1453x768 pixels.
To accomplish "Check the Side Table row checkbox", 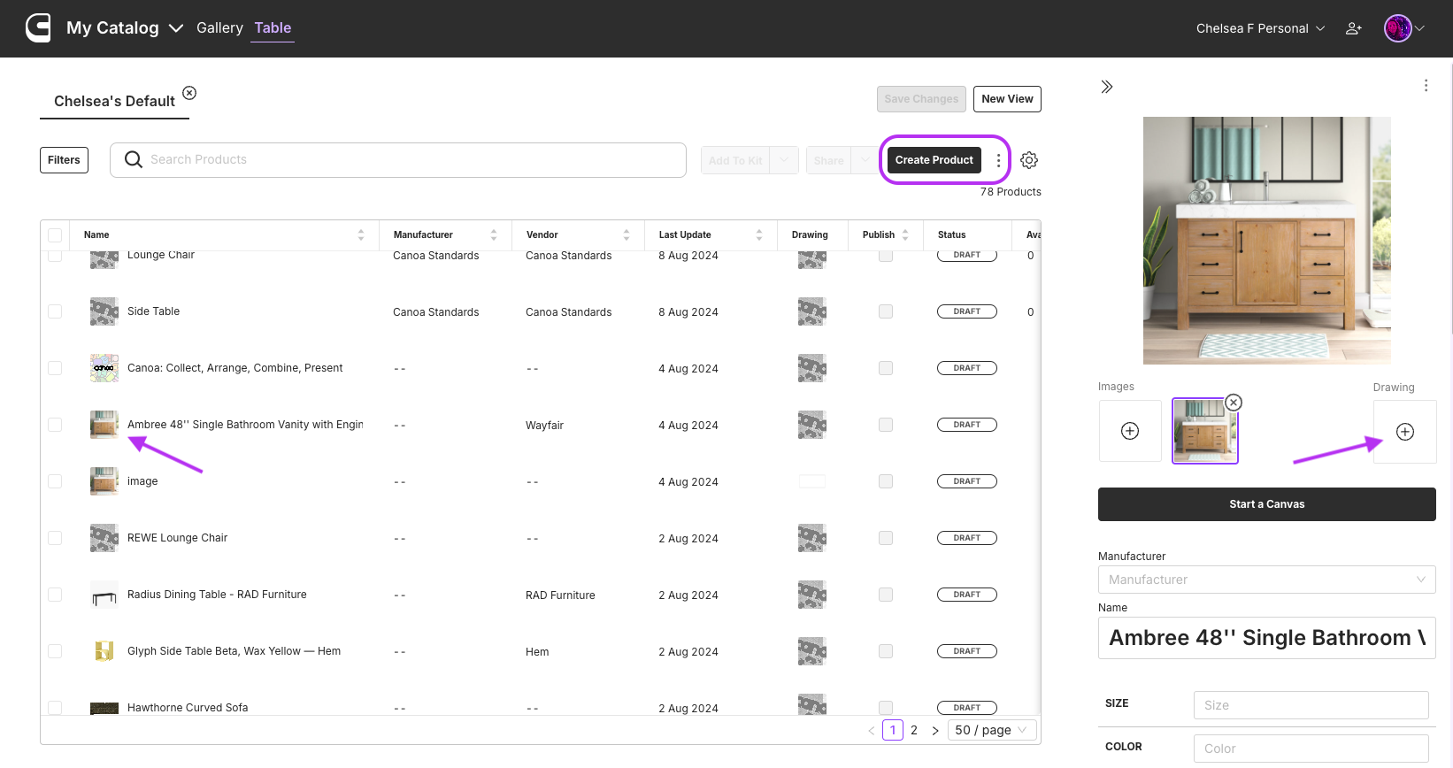I will (x=55, y=311).
